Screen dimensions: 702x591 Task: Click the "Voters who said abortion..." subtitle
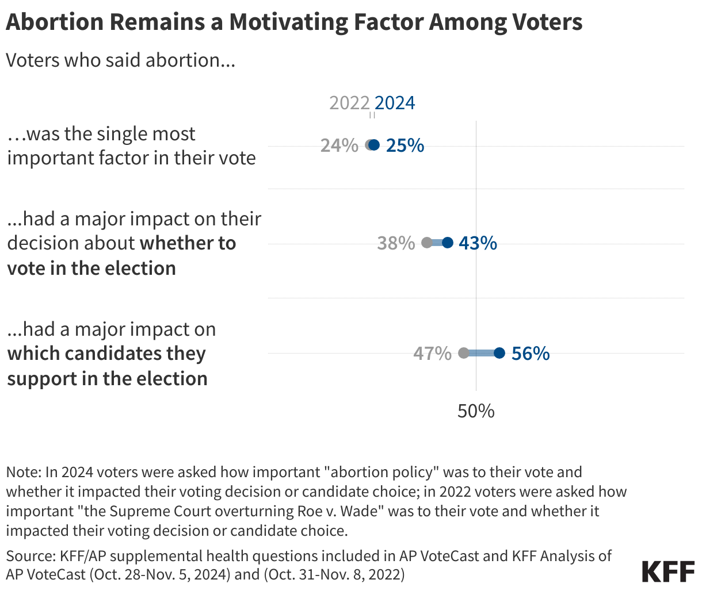120,60
